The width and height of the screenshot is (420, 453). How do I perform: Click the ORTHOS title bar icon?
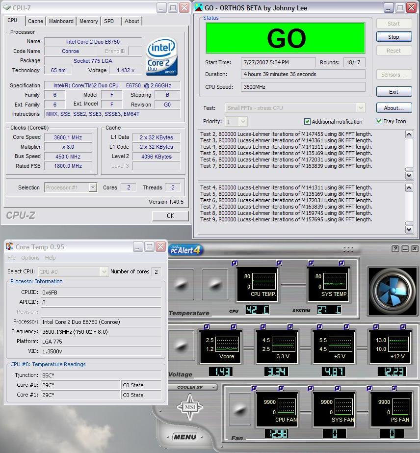coord(199,7)
